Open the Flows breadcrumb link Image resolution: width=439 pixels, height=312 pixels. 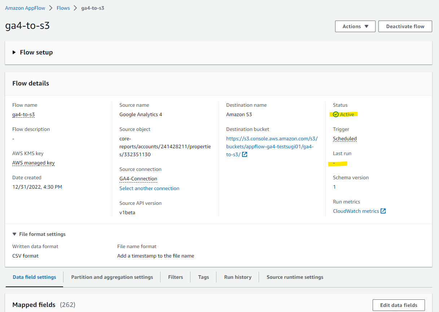63,8
